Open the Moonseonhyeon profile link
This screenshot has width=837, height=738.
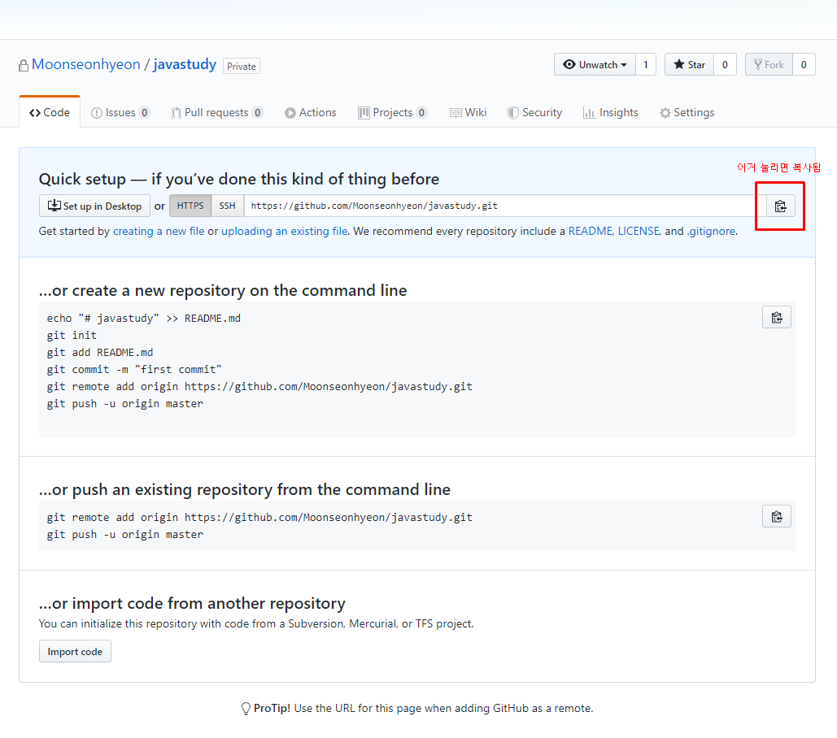(86, 64)
